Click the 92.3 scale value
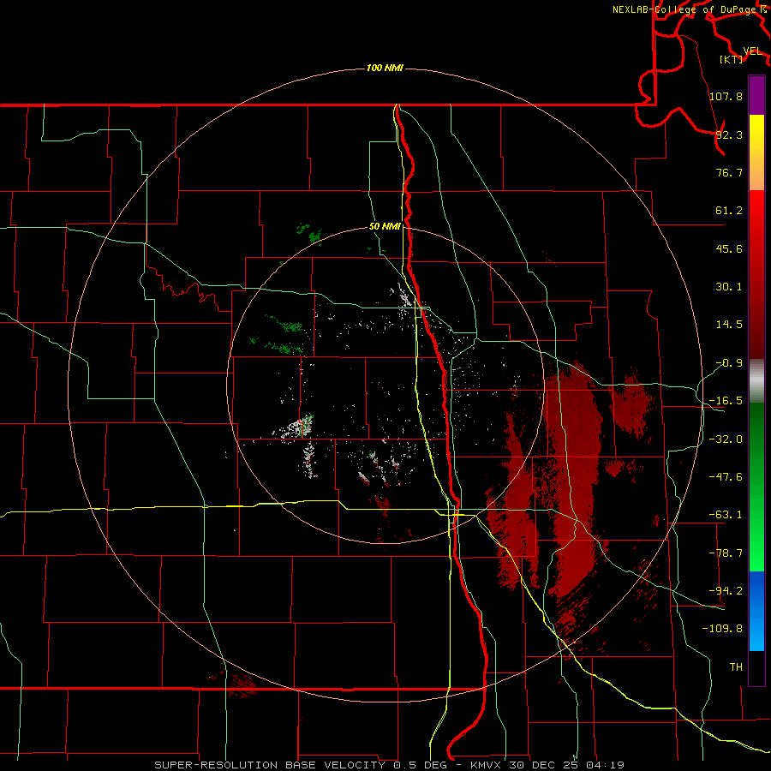Viewport: 771px width, 771px height. [729, 134]
